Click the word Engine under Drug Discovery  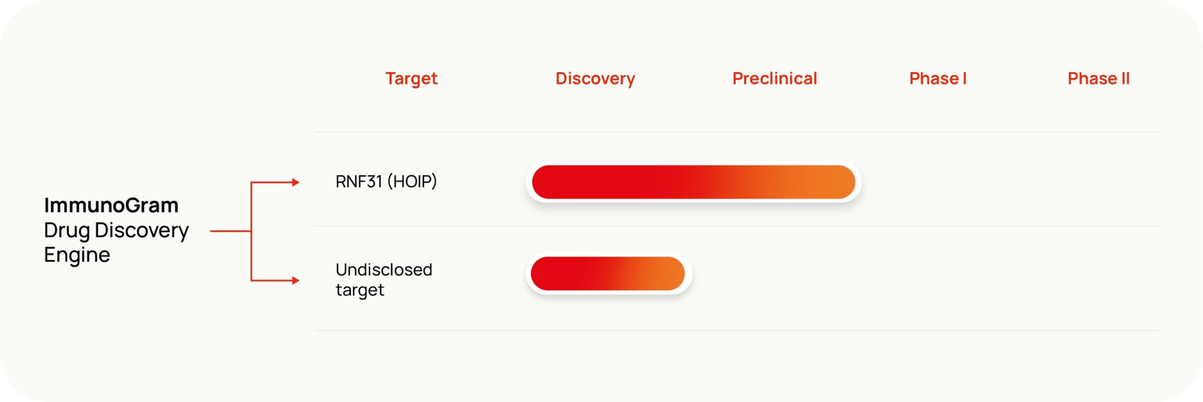77,255
